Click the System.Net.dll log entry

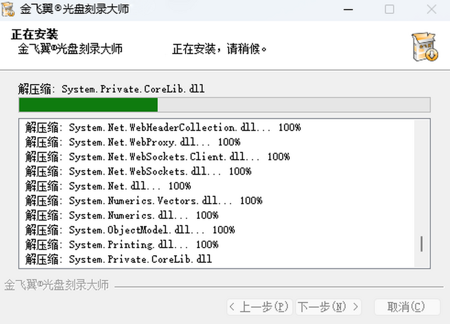coord(108,186)
